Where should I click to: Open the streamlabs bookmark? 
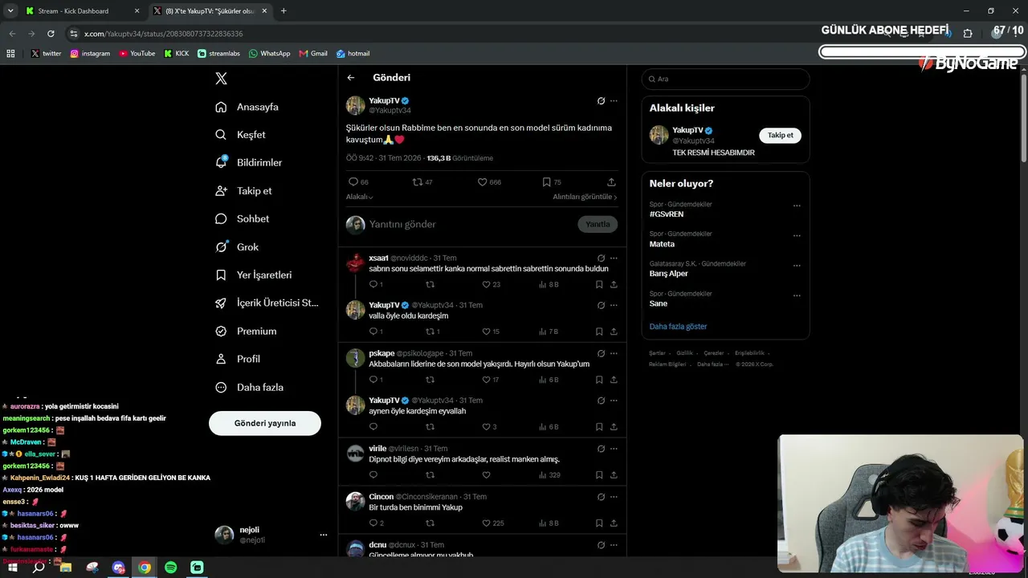pyautogui.click(x=218, y=54)
